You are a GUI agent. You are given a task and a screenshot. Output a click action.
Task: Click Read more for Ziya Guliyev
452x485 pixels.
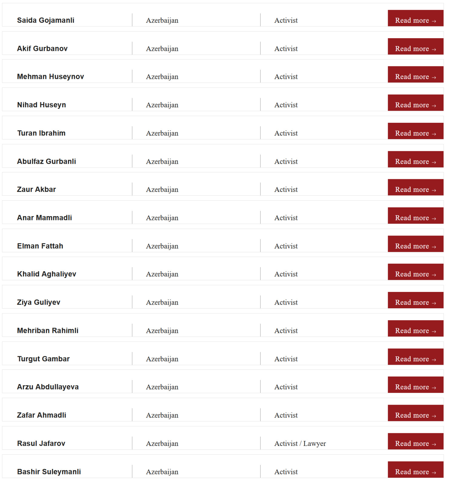pyautogui.click(x=415, y=301)
